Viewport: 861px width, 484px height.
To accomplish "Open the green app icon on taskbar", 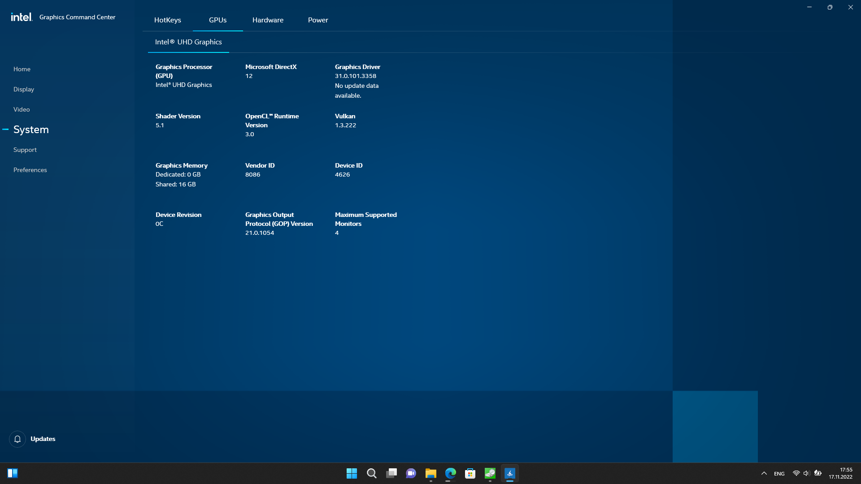I will 490,473.
